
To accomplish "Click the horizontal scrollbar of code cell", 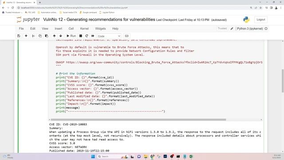I will coord(138,120).
